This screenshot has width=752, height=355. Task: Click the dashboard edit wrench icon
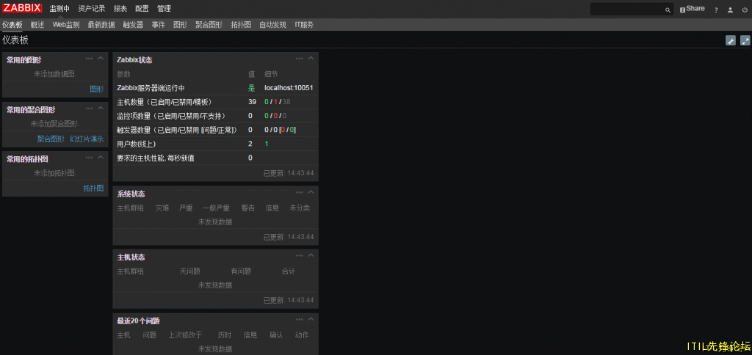click(731, 41)
